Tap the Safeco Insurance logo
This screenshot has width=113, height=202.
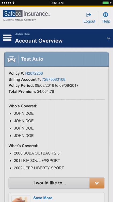coord(27,15)
